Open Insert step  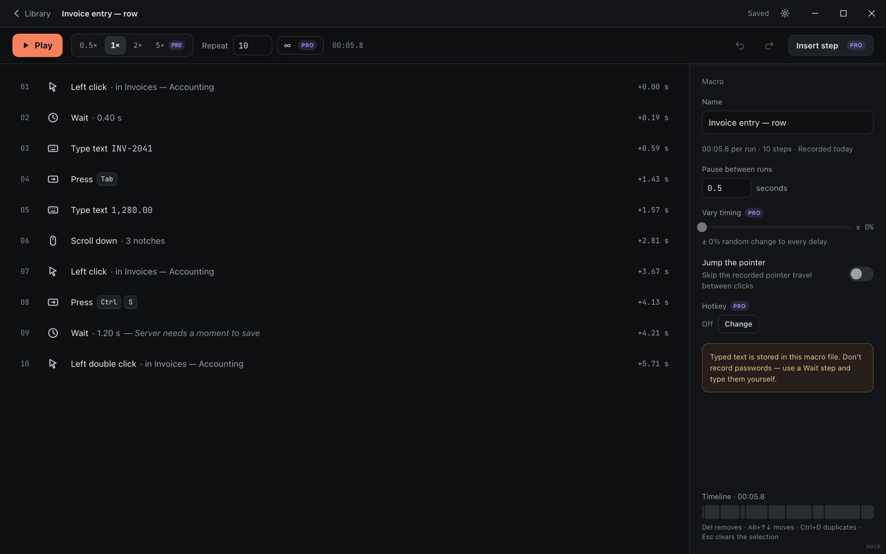[x=831, y=45]
